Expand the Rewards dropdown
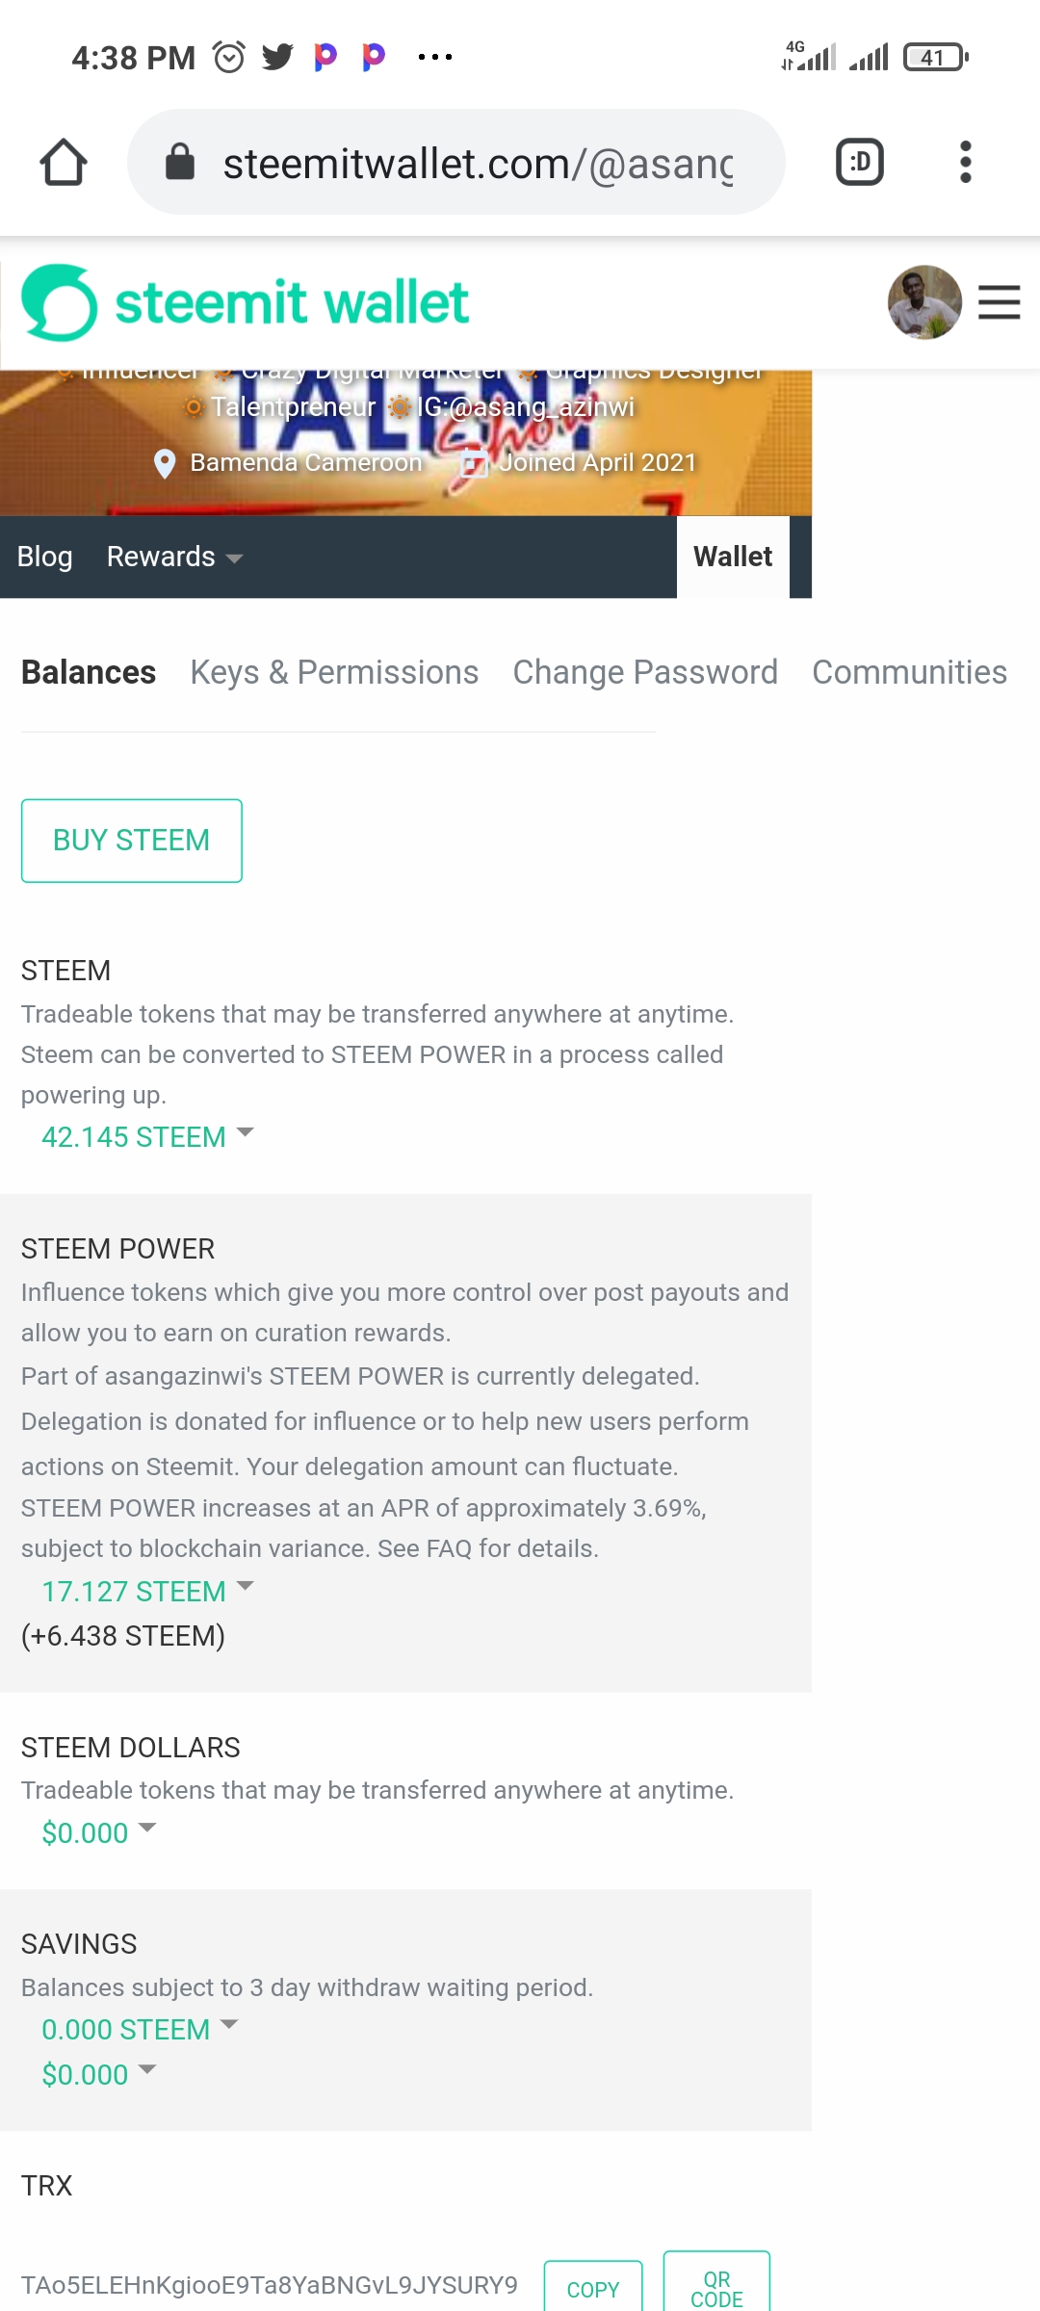 pos(174,557)
